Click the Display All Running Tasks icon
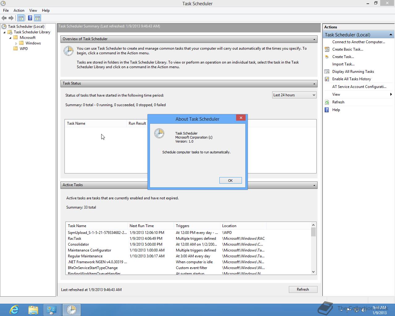This screenshot has width=395, height=316. point(327,72)
